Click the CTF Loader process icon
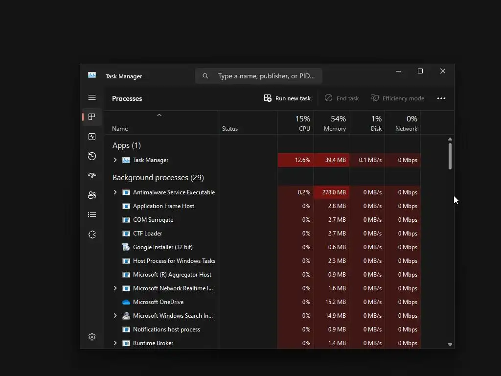 tap(126, 234)
